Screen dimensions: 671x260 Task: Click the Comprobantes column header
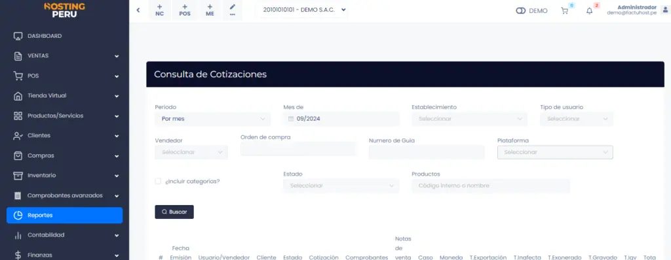coord(367,257)
